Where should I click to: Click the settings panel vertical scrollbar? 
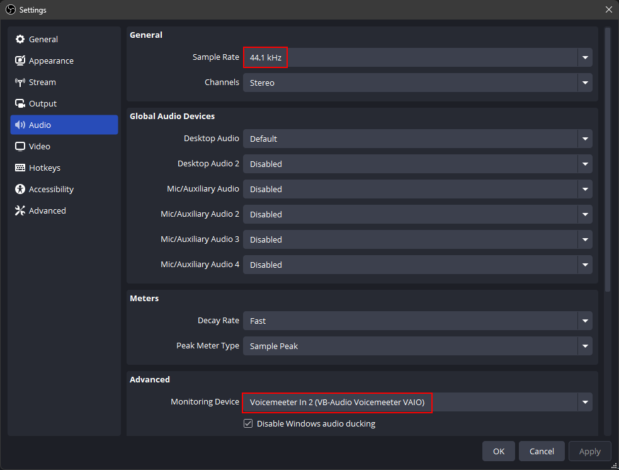[x=607, y=158]
